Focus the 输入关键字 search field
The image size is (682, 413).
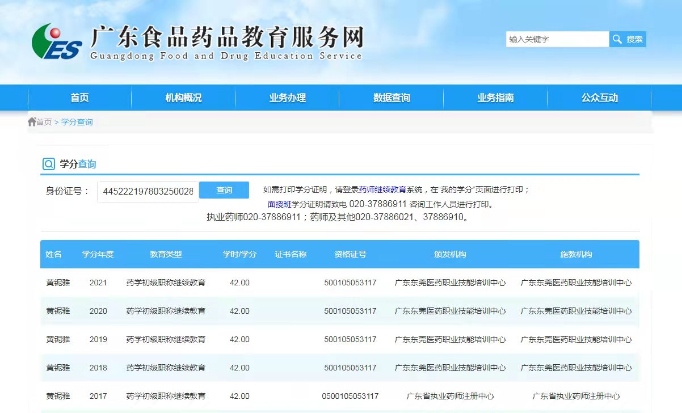click(557, 39)
